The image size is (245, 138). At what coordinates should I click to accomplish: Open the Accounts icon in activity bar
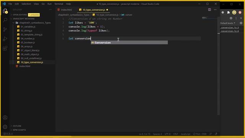[x=5, y=118]
